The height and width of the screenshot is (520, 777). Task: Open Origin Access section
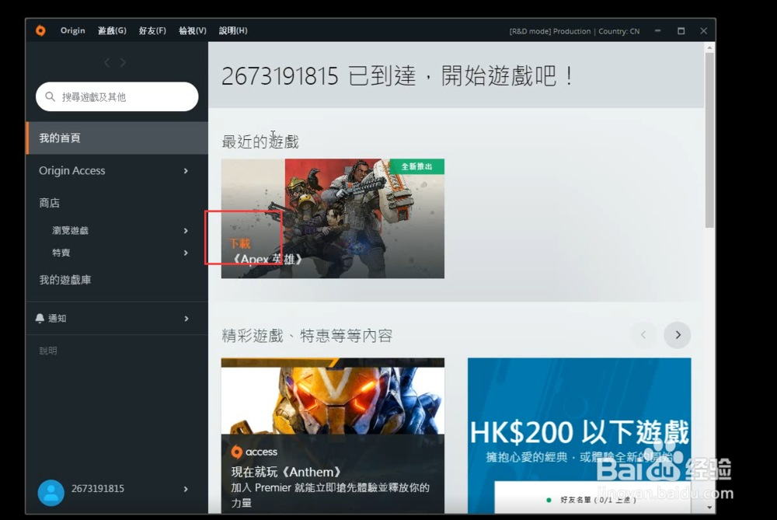pyautogui.click(x=71, y=170)
